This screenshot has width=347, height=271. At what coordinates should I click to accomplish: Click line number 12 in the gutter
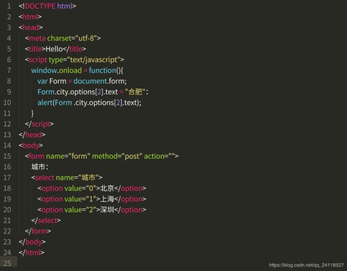(x=7, y=124)
